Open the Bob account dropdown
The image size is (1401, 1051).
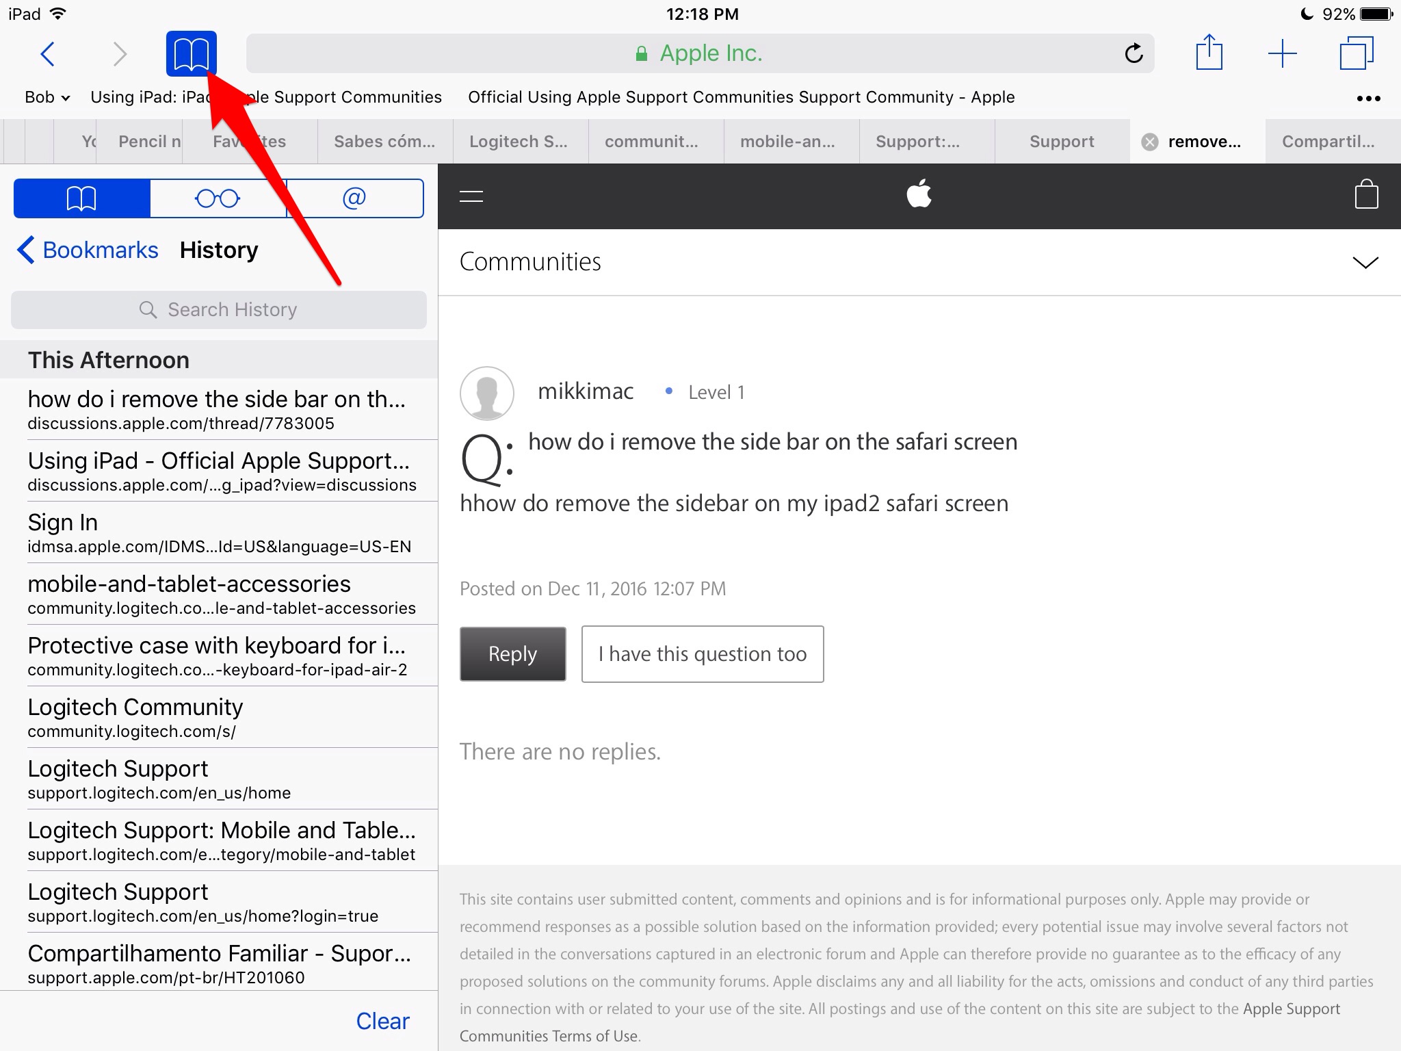[x=47, y=97]
